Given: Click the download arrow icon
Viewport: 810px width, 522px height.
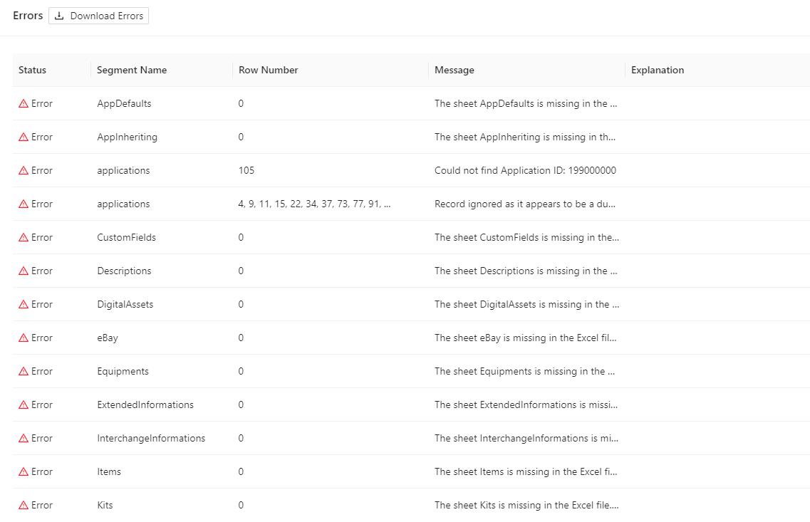Looking at the screenshot, I should click(x=60, y=16).
